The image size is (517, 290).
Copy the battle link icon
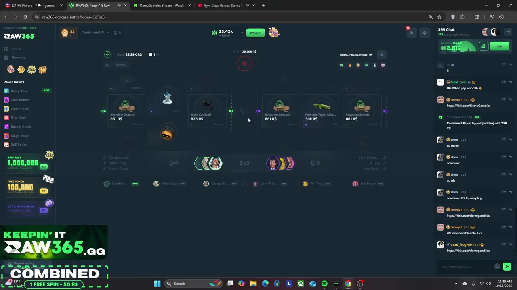point(370,55)
